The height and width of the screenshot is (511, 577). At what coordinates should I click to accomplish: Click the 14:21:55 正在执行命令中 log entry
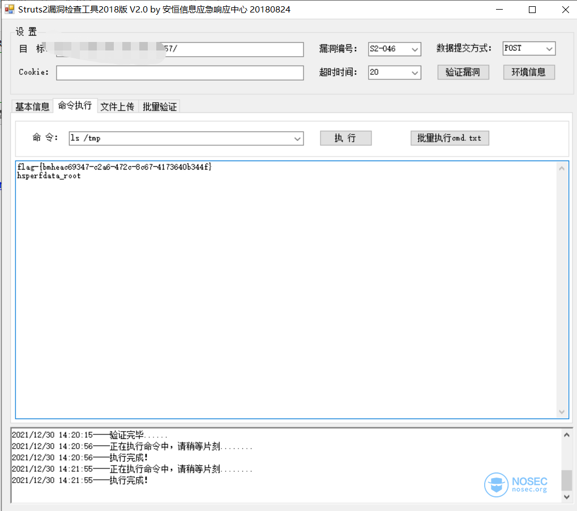132,469
